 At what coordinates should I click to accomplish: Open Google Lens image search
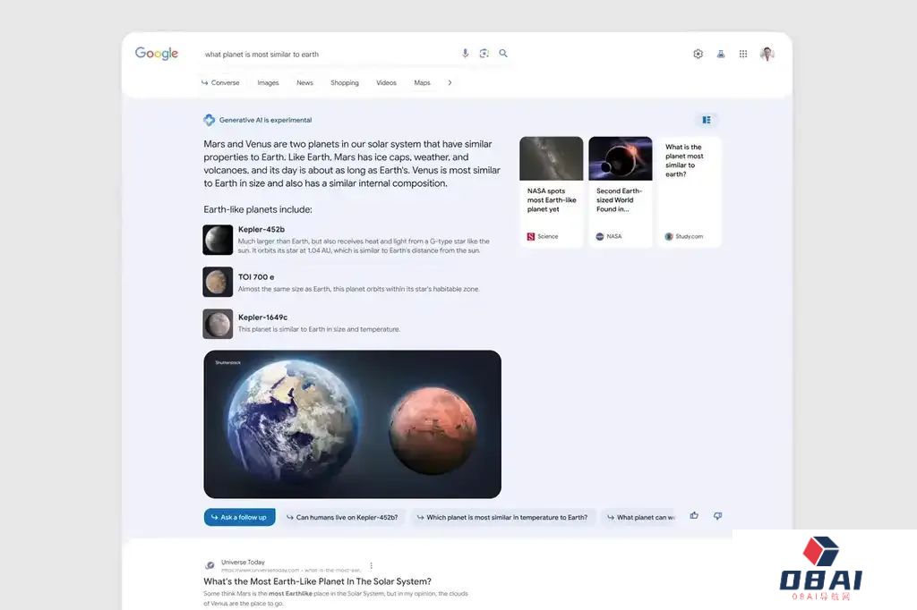484,54
